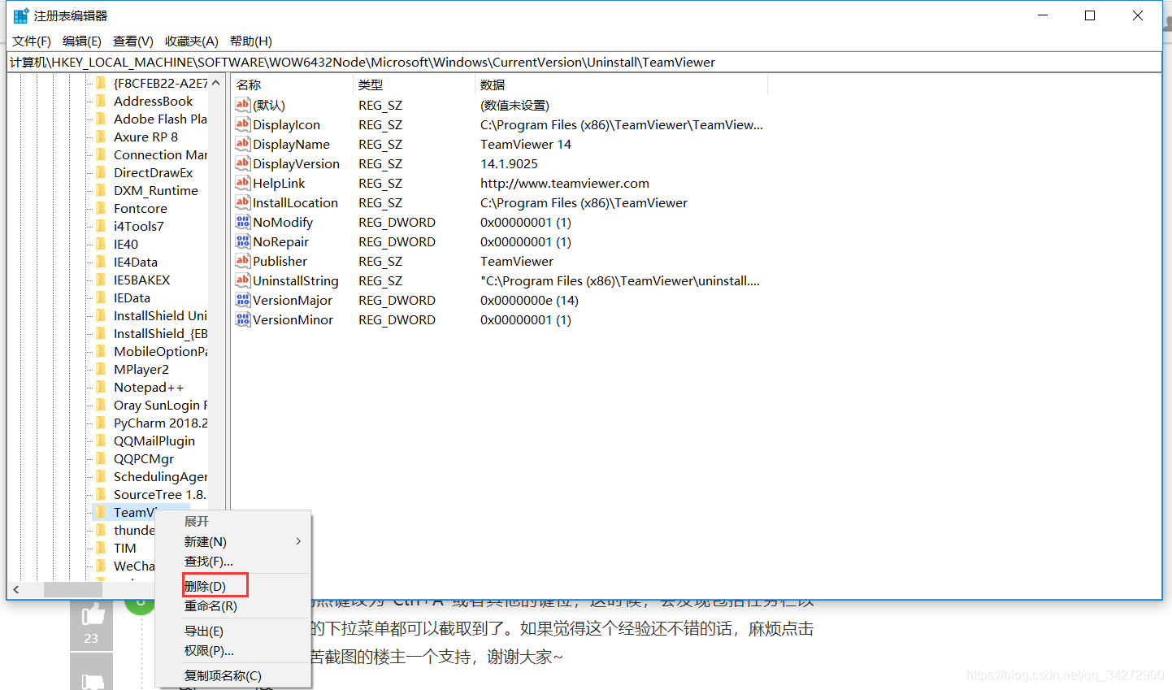Select the VersionMinor DWORD value icon
1172x690 pixels.
[x=243, y=319]
